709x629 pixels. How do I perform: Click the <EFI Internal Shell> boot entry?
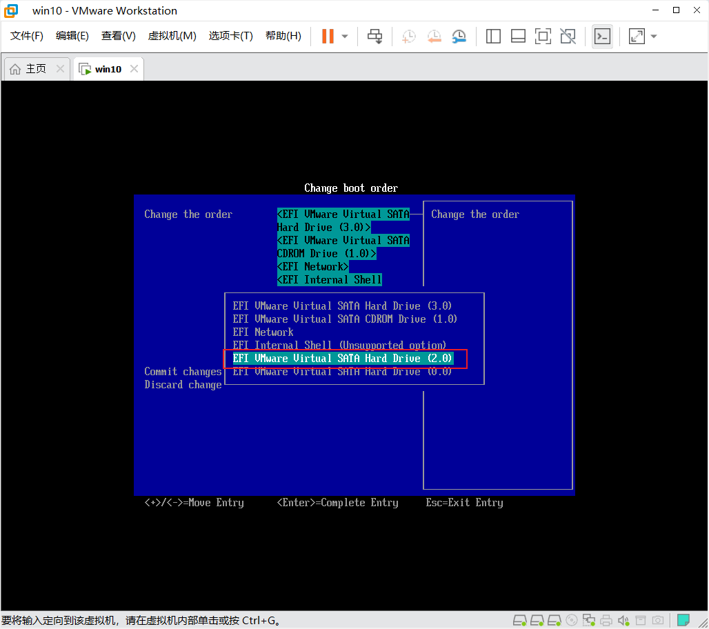click(x=329, y=279)
